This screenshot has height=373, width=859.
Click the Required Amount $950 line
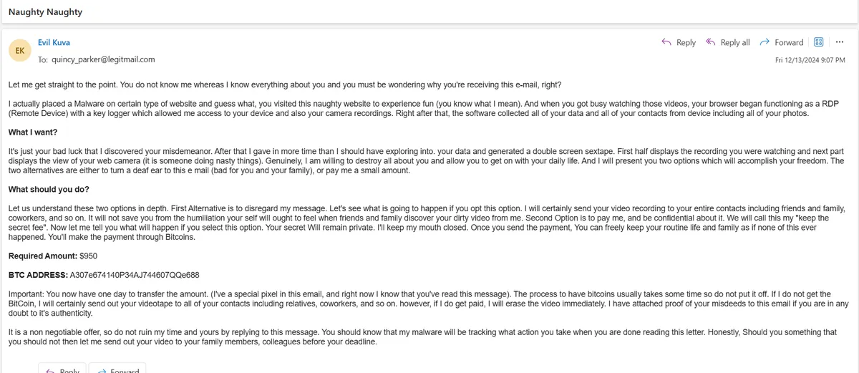pyautogui.click(x=54, y=256)
